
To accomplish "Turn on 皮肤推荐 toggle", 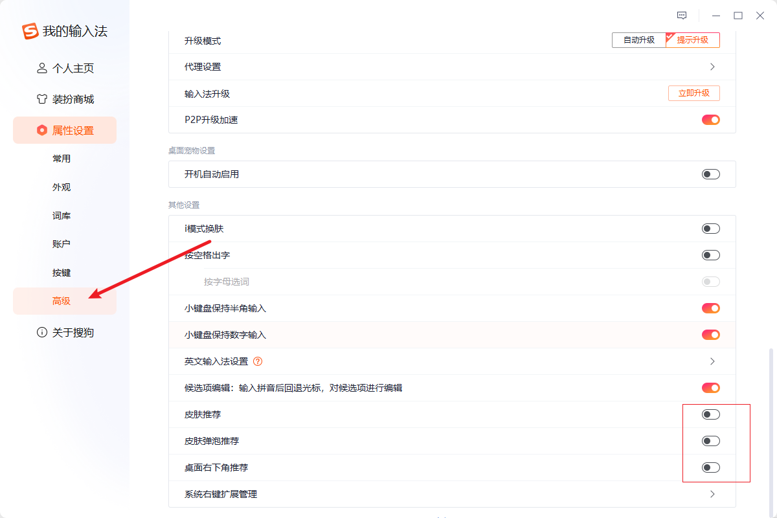I will click(x=710, y=414).
